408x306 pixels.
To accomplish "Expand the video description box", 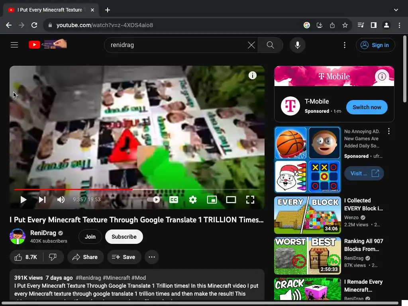I will tap(137, 285).
